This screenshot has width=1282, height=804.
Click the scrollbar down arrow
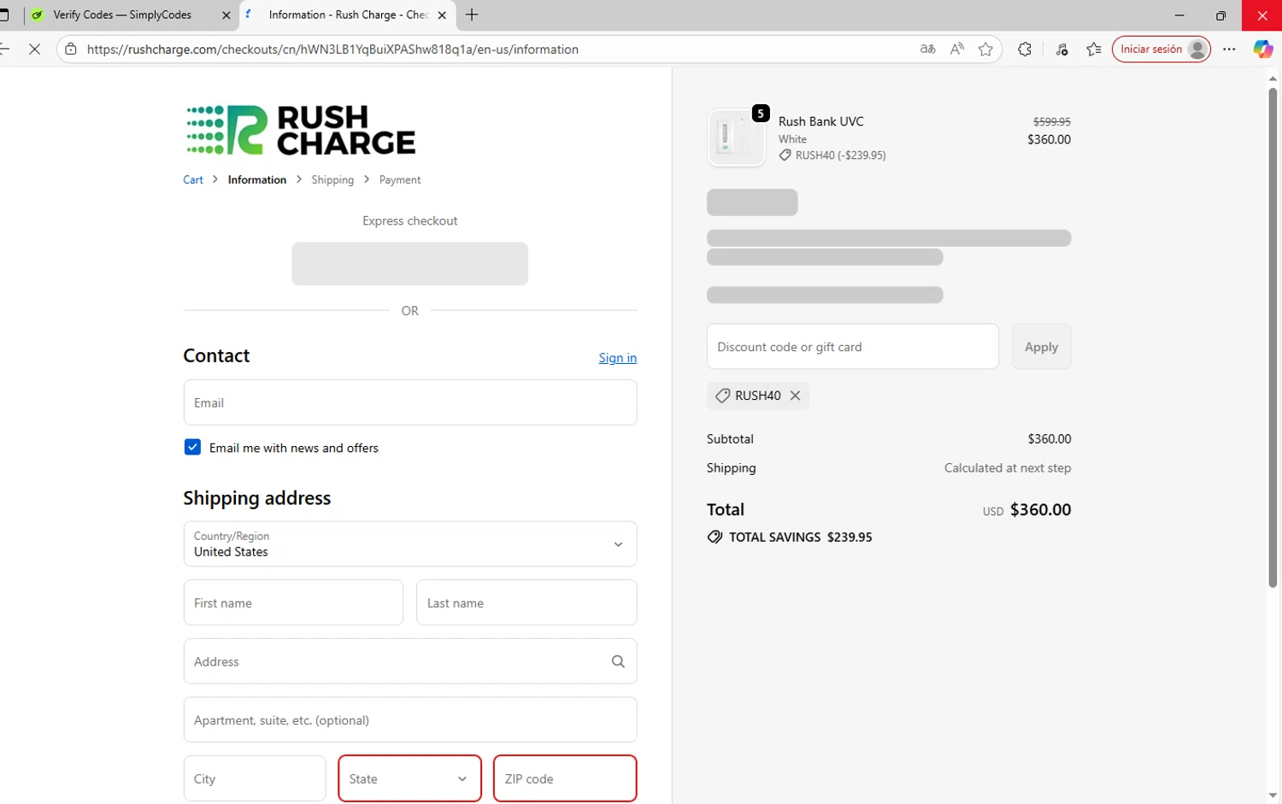[x=1273, y=796]
